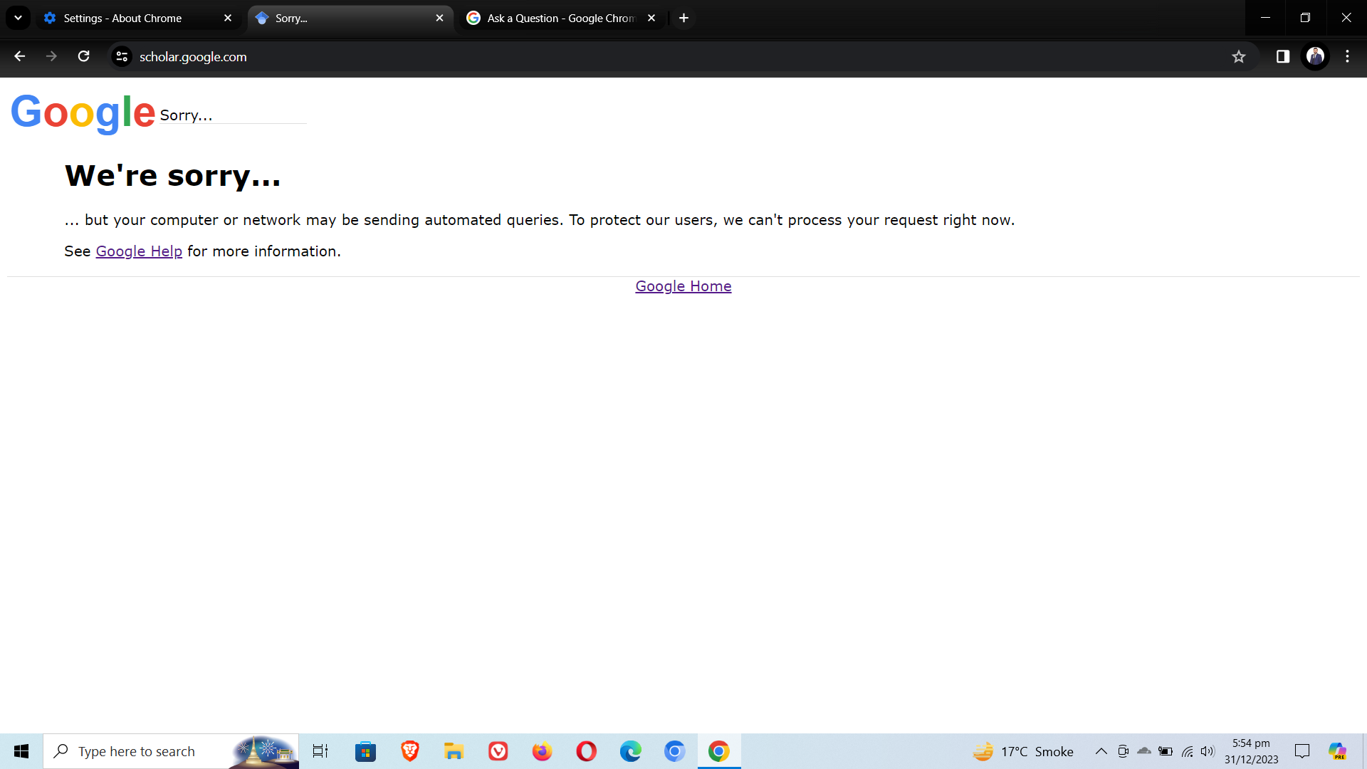Open the Google Help link
Screen dimensions: 1367x769
point(139,251)
